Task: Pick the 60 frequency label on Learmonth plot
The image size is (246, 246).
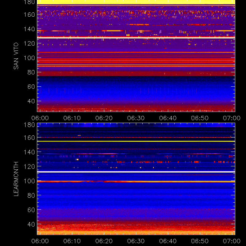Action: [x=31, y=210]
